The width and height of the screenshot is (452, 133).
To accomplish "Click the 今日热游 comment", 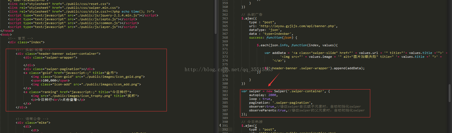I will click(x=252, y=122).
